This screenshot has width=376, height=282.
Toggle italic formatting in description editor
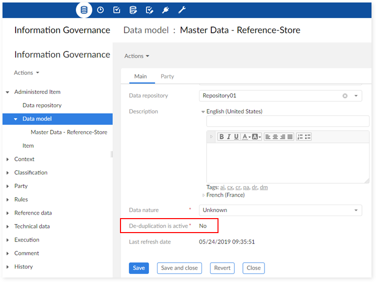228,137
